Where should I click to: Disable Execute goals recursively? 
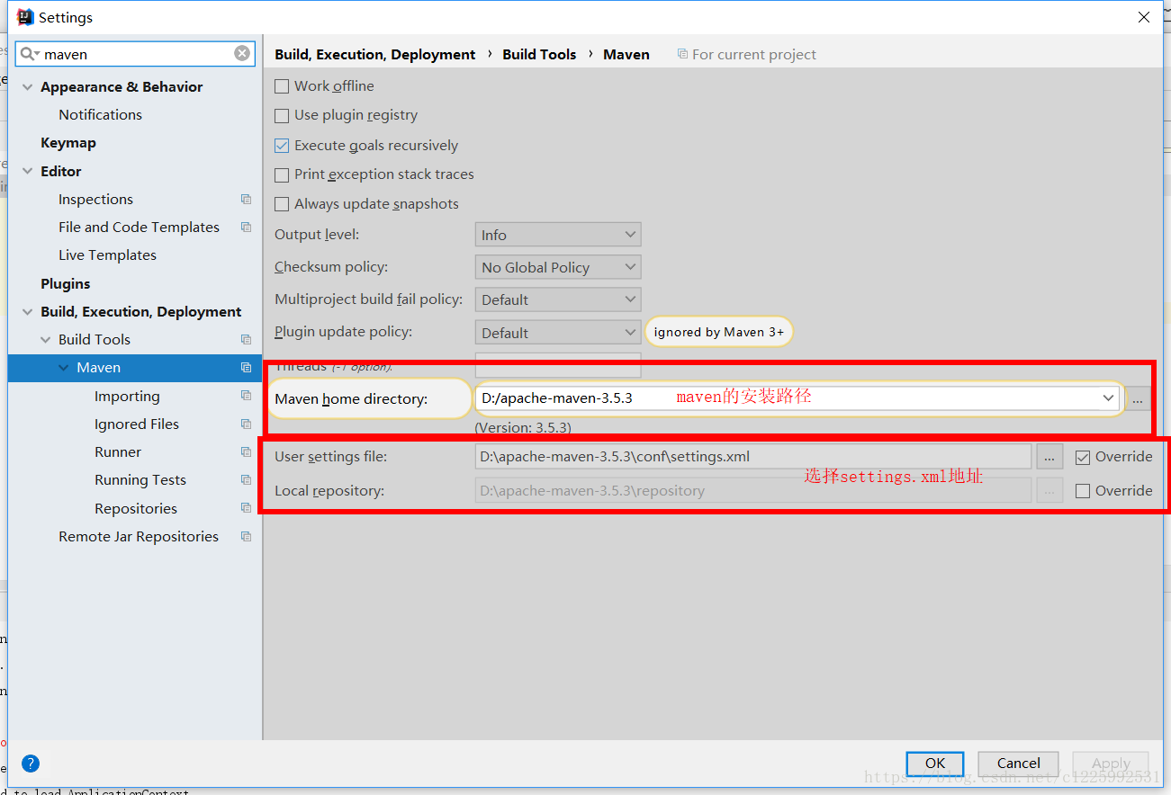pyautogui.click(x=281, y=145)
